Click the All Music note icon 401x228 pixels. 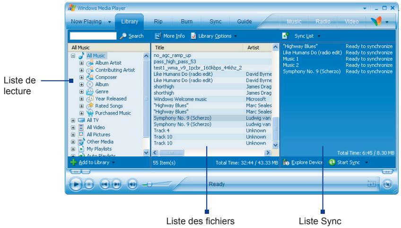(81, 56)
